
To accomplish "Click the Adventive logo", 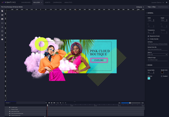I will tap(9, 2).
